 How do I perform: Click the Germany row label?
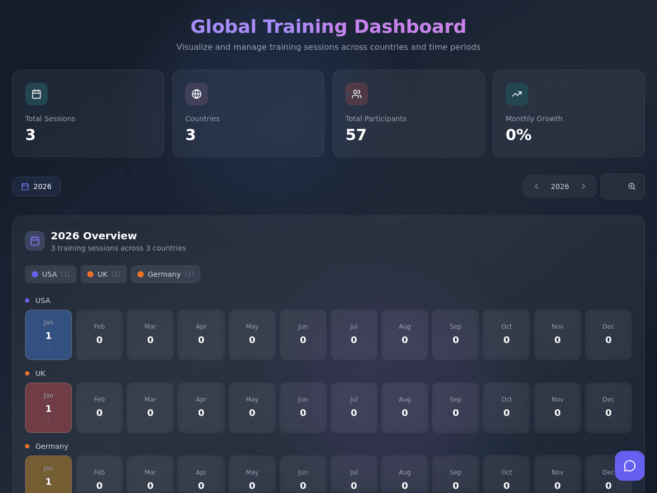52,446
